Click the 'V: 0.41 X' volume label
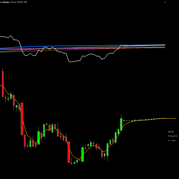Viewport: 179px width, 179px height. [x=172, y=136]
